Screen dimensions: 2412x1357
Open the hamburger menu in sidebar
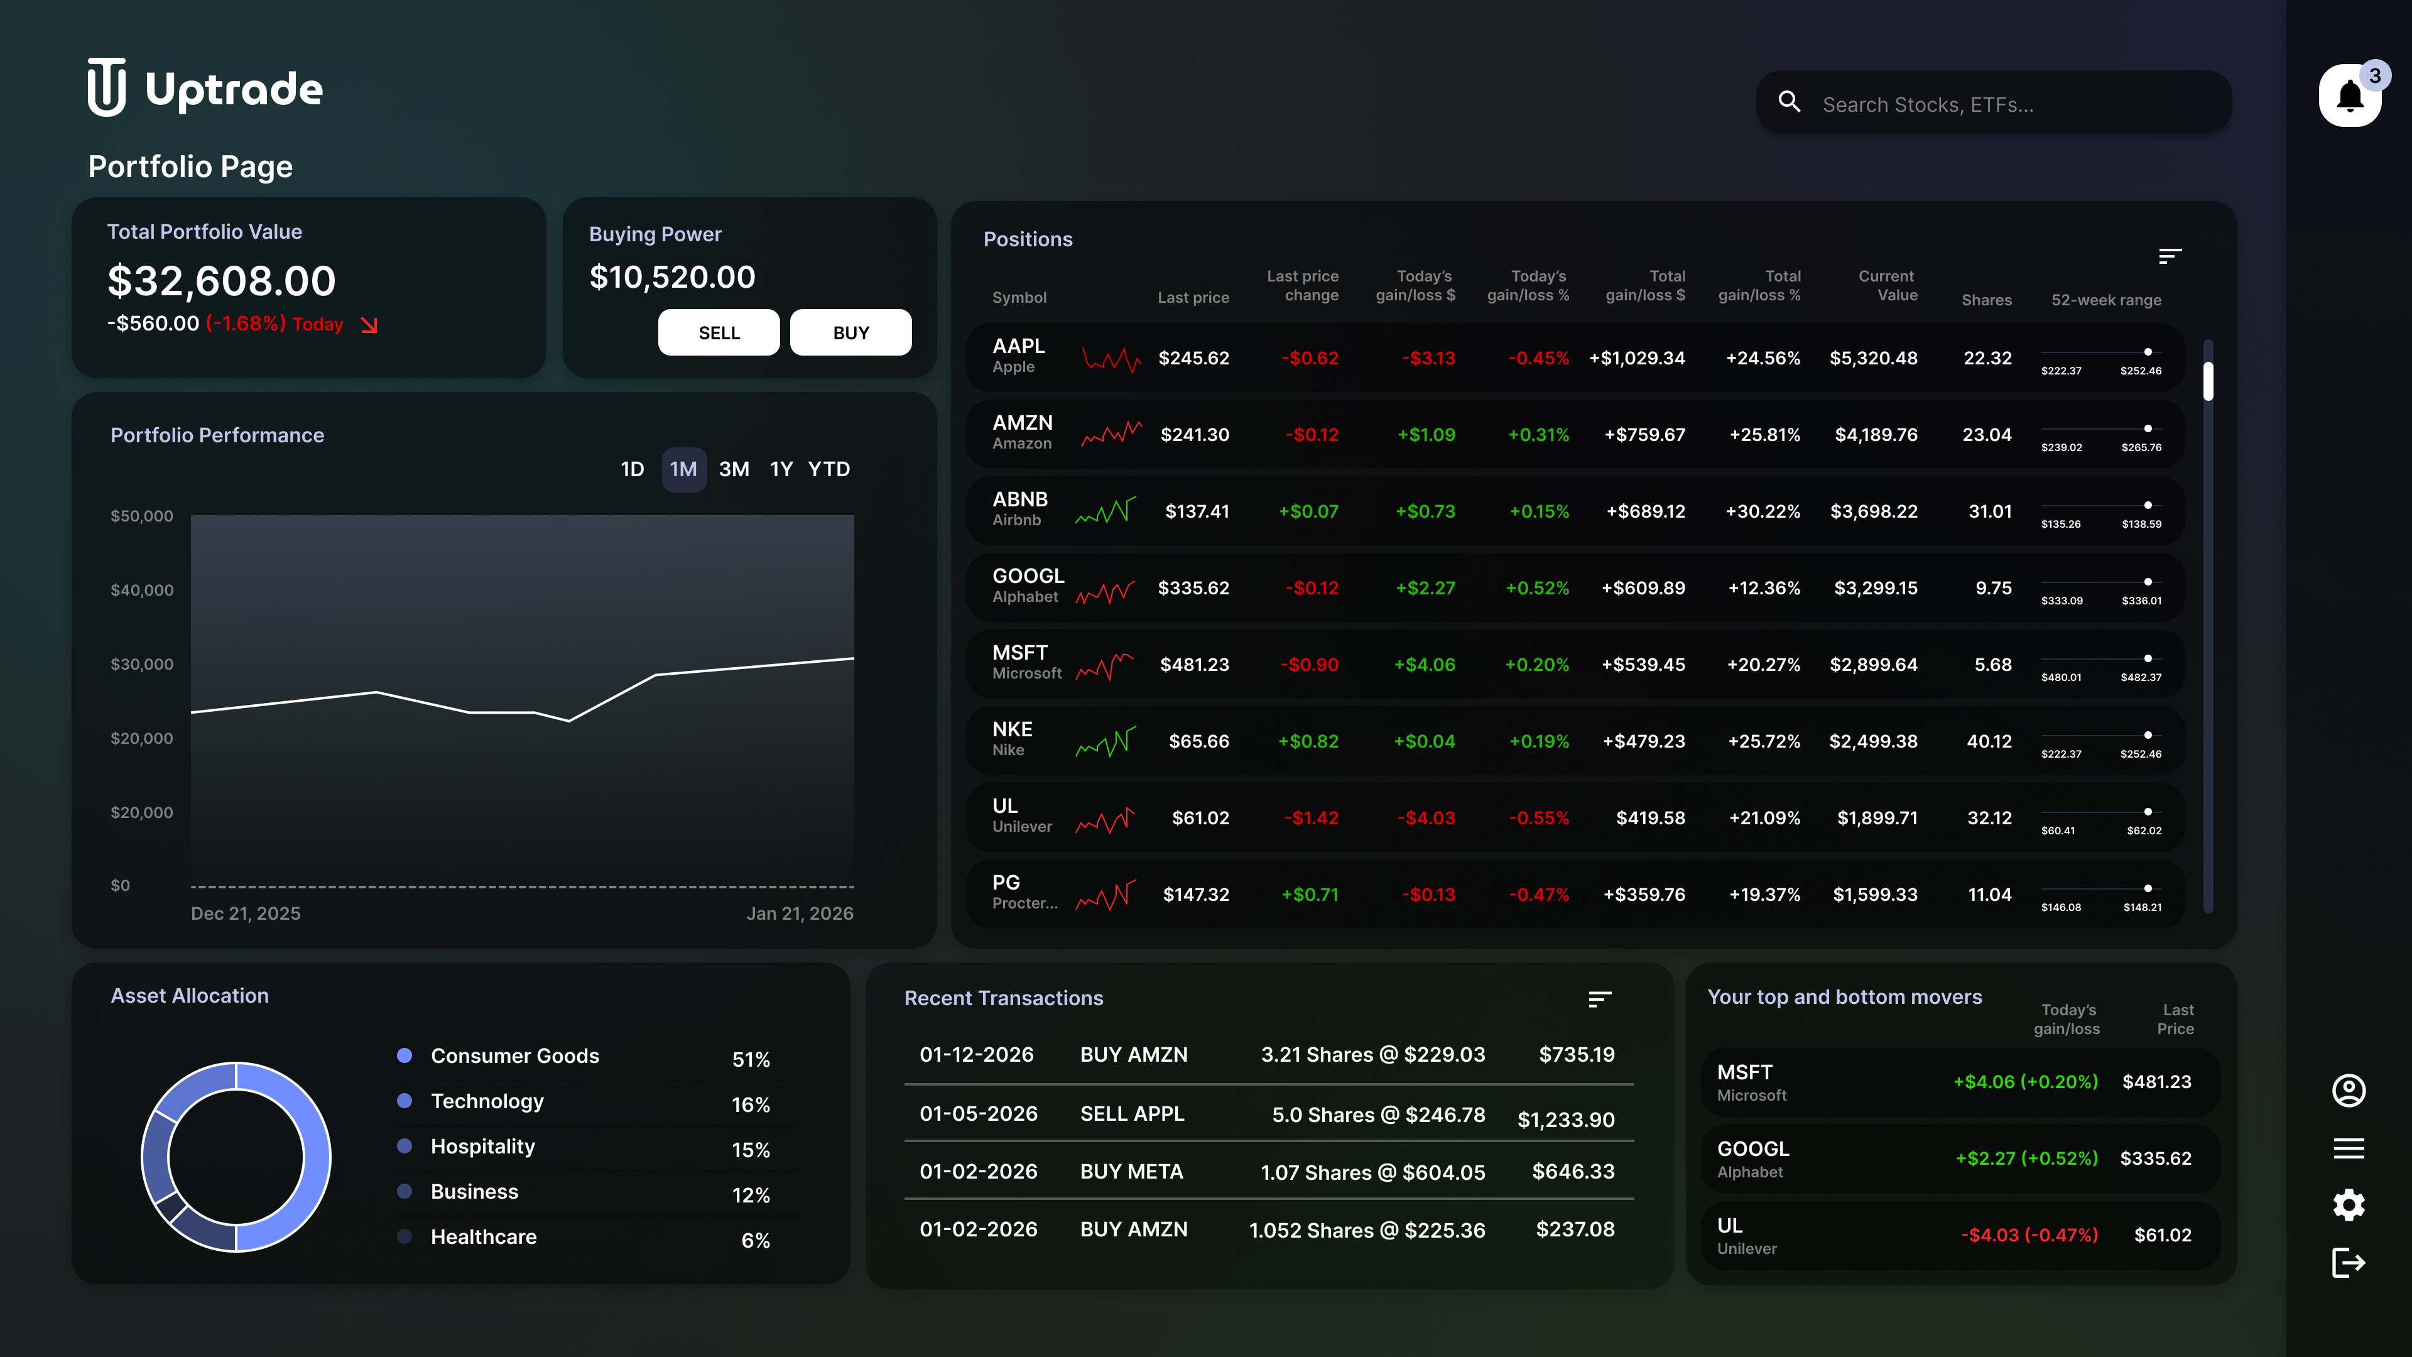coord(2349,1148)
